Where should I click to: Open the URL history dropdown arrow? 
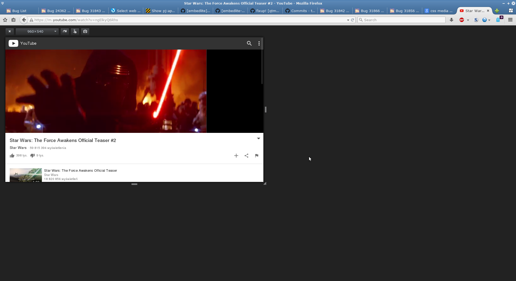coord(348,20)
